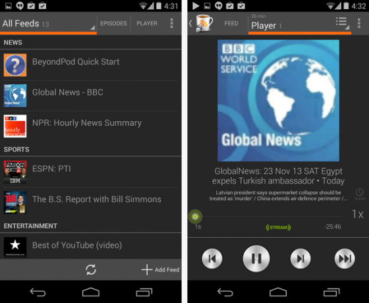Open the left screen overflow menu
This screenshot has width=369, height=303.
click(x=171, y=23)
